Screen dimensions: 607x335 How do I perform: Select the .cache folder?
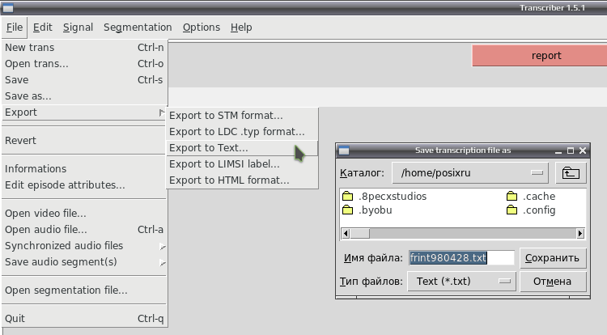pyautogui.click(x=531, y=197)
